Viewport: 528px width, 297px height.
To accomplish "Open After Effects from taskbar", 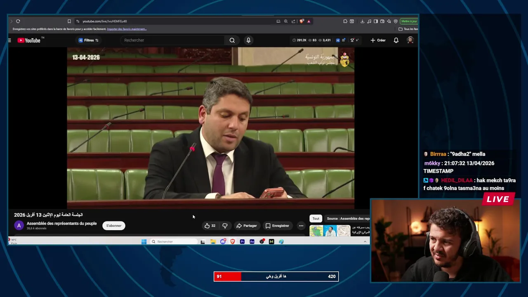I will (x=252, y=242).
